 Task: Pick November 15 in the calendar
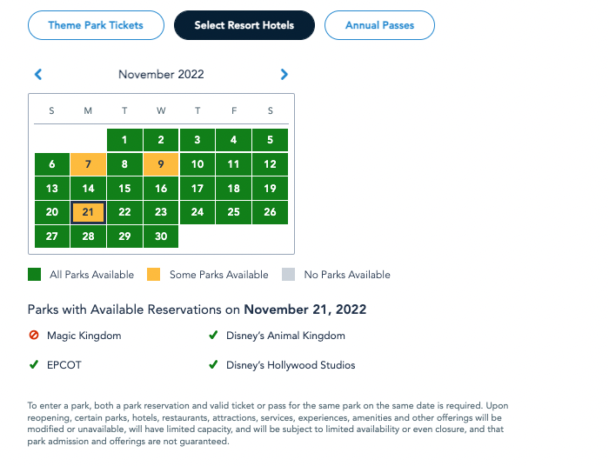pos(124,188)
